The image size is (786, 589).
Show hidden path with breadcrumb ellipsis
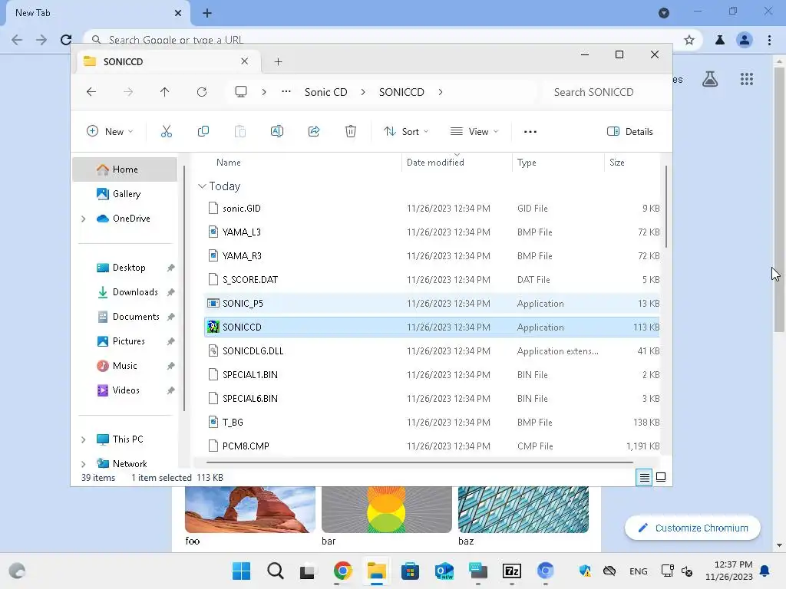point(286,92)
